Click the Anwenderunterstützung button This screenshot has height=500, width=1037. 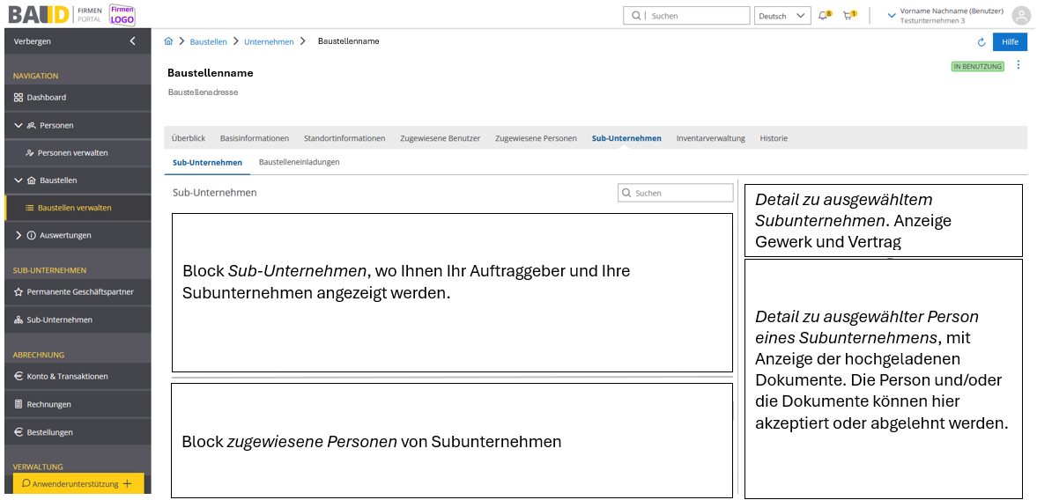click(78, 483)
